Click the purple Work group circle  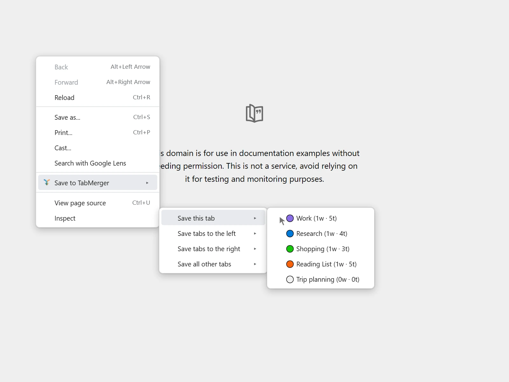coord(290,218)
